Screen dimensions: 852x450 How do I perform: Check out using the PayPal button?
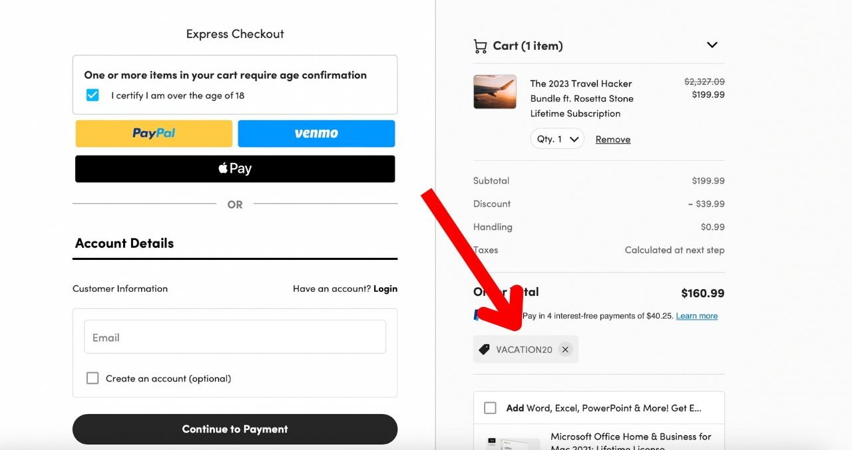[154, 134]
